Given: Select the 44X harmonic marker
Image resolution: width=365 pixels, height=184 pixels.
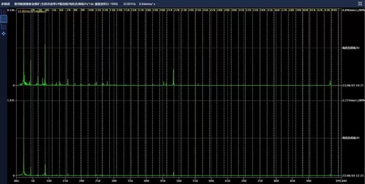Looking at the screenshot, I should click(335, 9).
